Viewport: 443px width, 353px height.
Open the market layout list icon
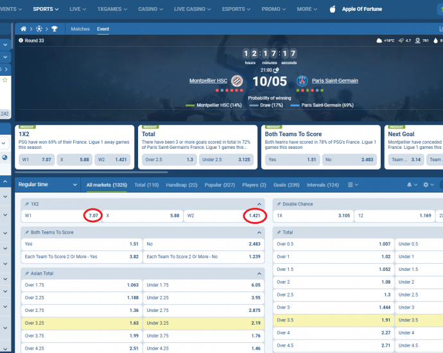[x=353, y=185]
